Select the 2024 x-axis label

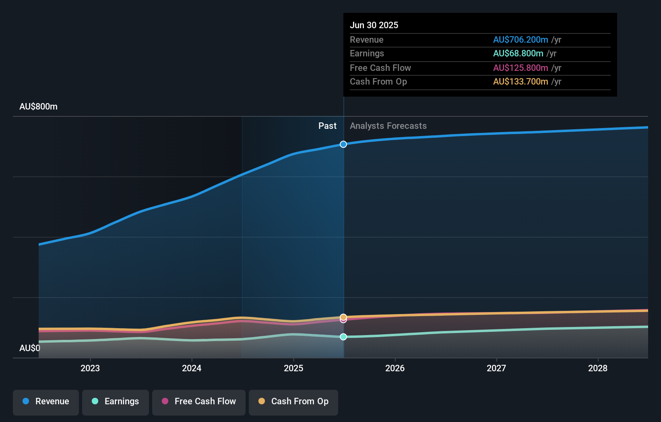[192, 368]
